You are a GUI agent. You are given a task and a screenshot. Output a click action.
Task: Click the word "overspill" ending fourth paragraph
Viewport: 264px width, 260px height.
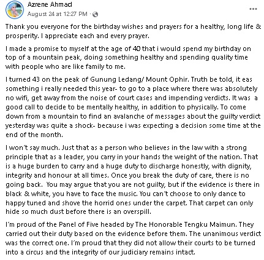(x=137, y=211)
